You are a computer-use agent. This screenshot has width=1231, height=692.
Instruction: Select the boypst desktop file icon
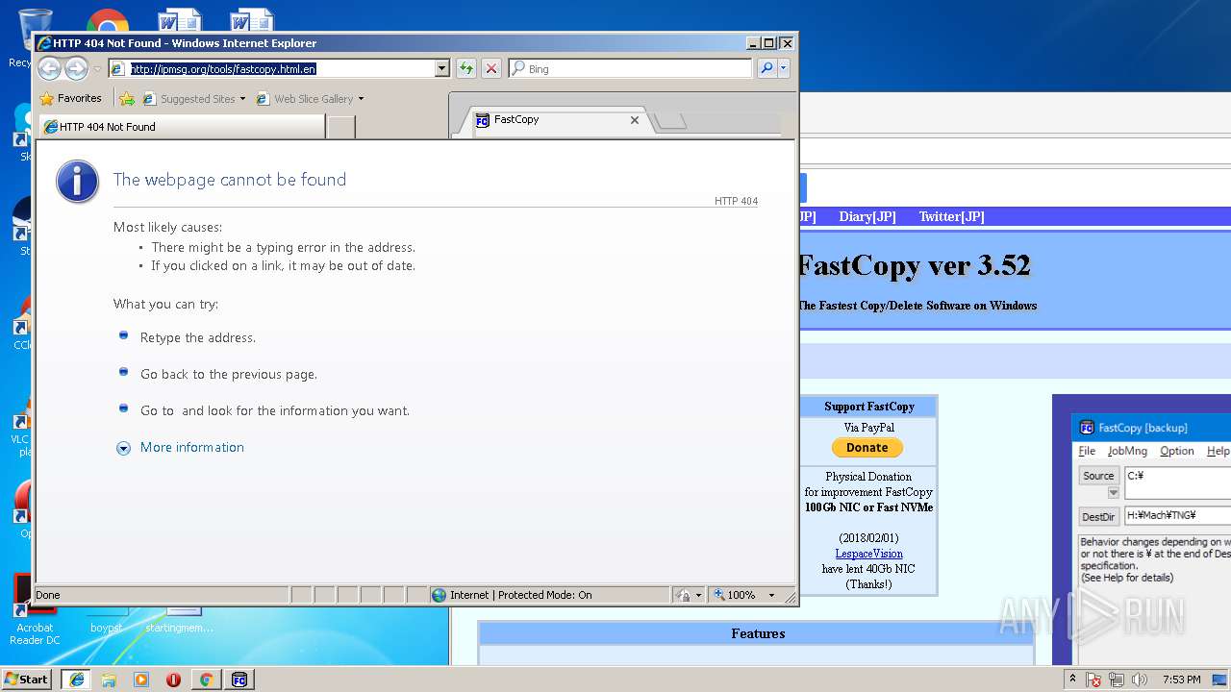[107, 620]
